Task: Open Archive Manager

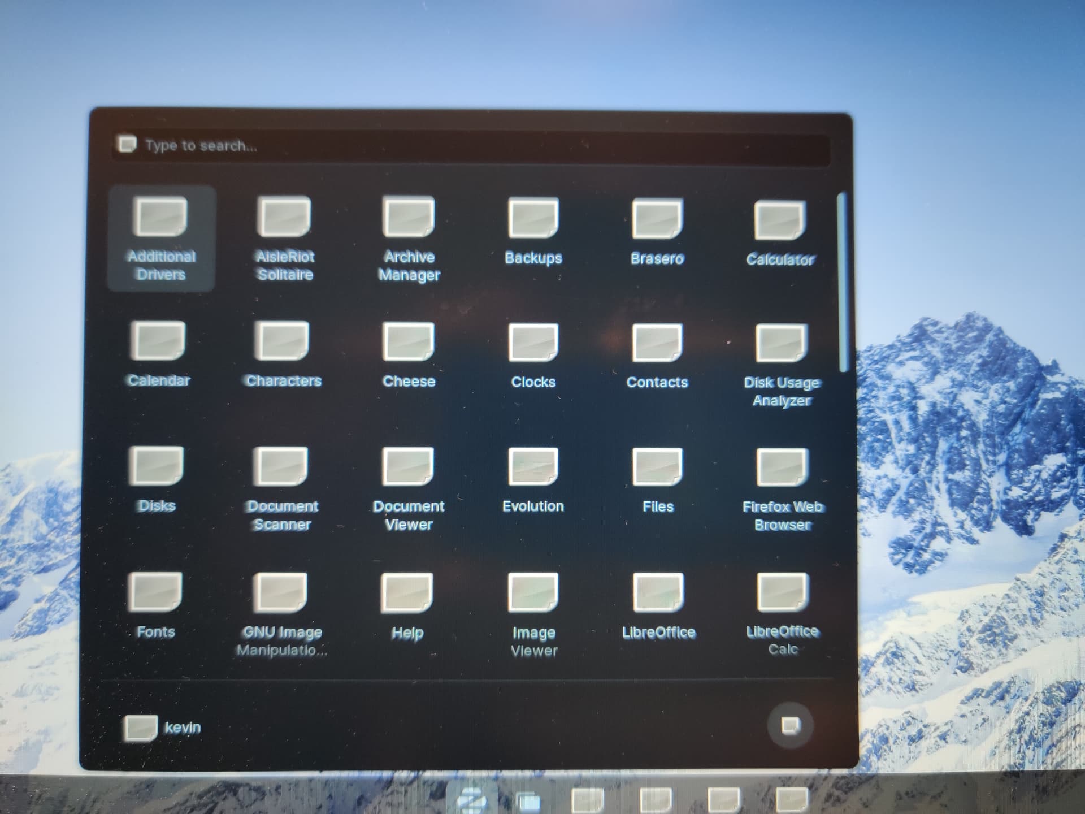Action: pos(409,239)
